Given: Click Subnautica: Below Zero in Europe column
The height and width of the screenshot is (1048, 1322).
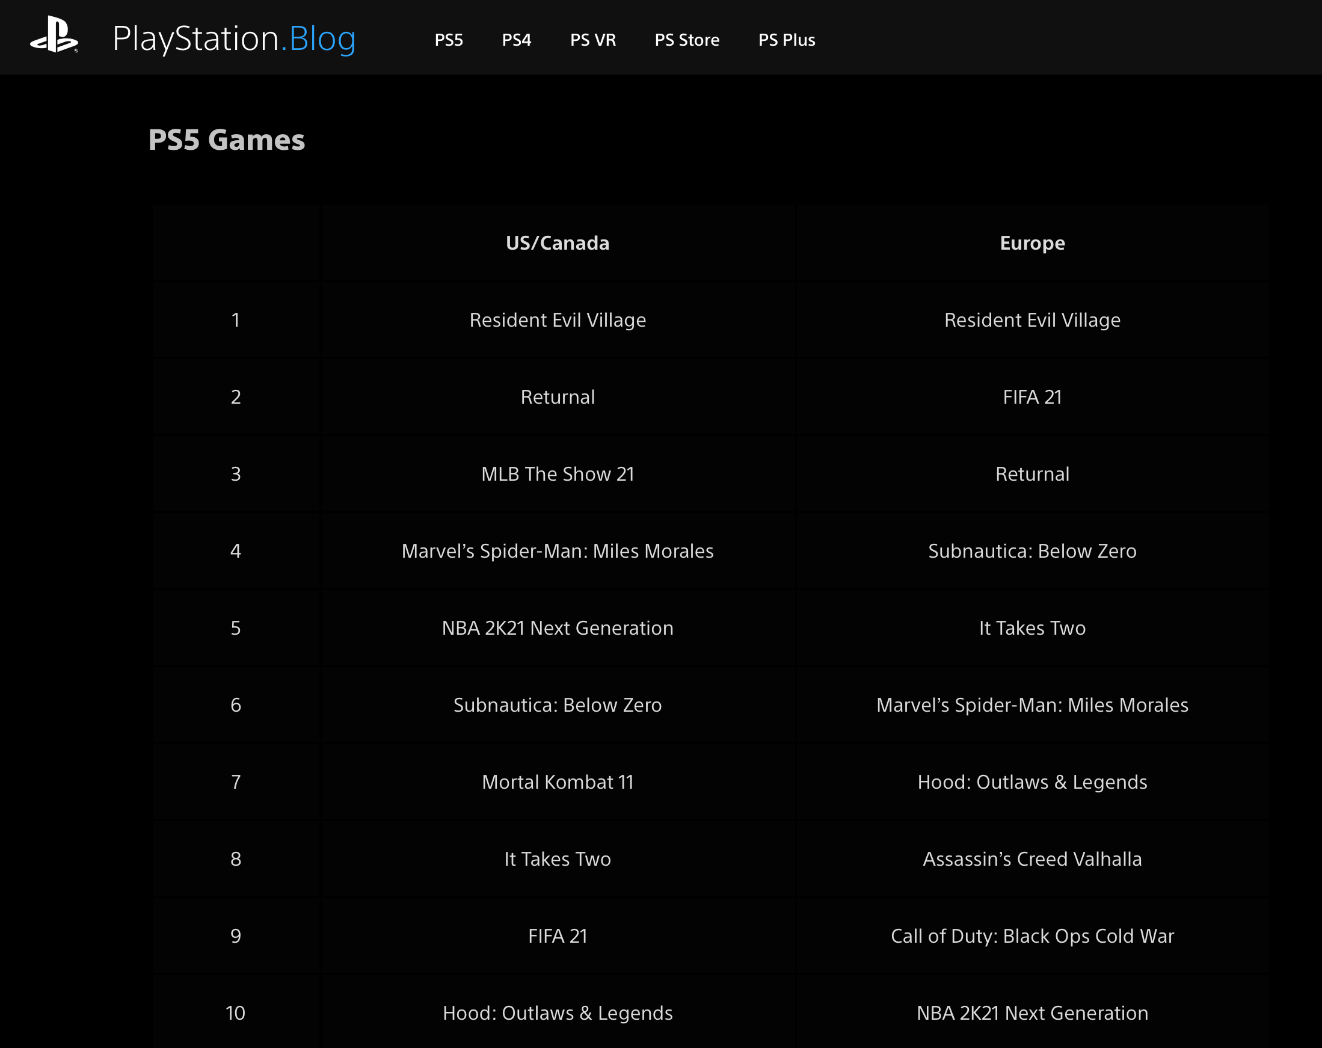Looking at the screenshot, I should 1032,551.
